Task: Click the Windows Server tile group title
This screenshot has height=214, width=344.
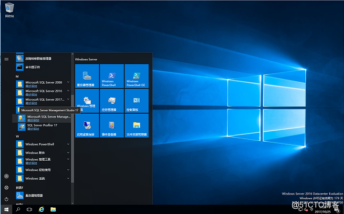Action: [86, 59]
